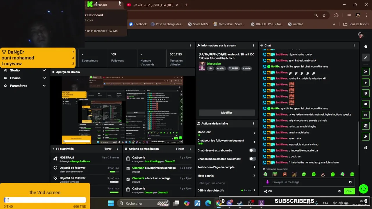
Task: Open OBS Studio from the taskbar
Action: point(251,203)
